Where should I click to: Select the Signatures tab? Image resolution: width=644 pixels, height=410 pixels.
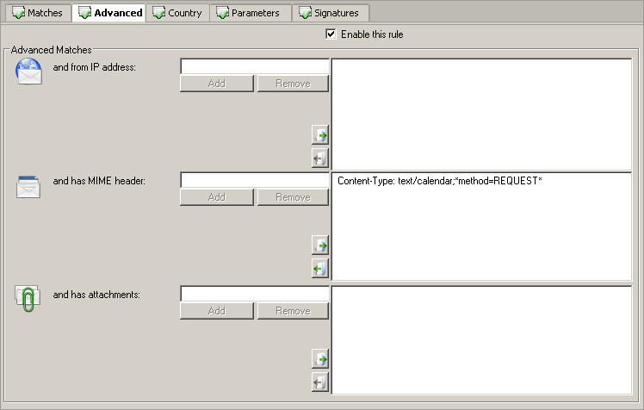(x=331, y=13)
